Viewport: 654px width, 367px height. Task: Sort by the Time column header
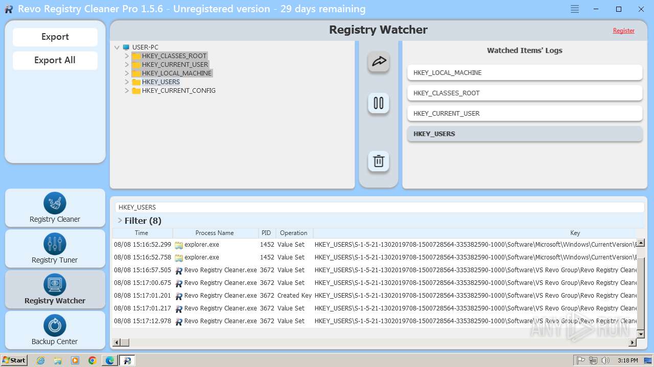(x=142, y=233)
